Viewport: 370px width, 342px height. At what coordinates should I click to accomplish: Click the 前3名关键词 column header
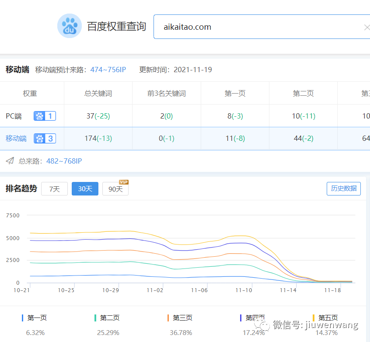pos(167,94)
